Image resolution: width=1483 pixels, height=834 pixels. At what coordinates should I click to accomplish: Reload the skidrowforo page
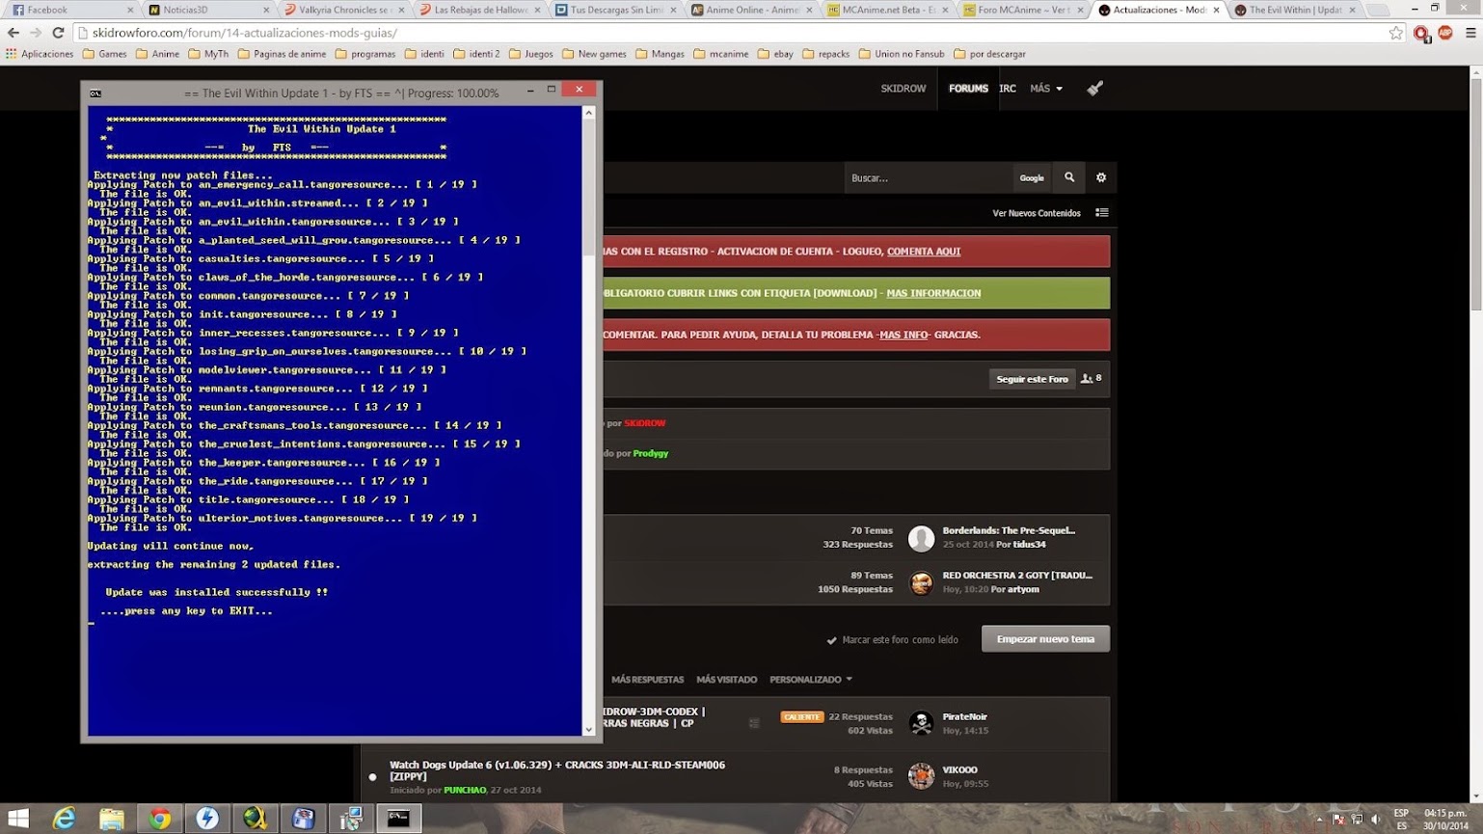(58, 32)
